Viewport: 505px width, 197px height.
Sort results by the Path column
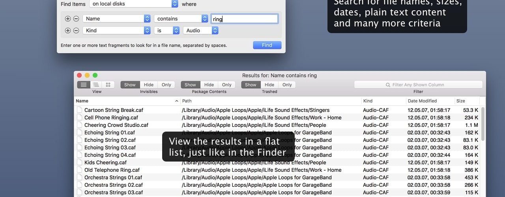(271, 101)
